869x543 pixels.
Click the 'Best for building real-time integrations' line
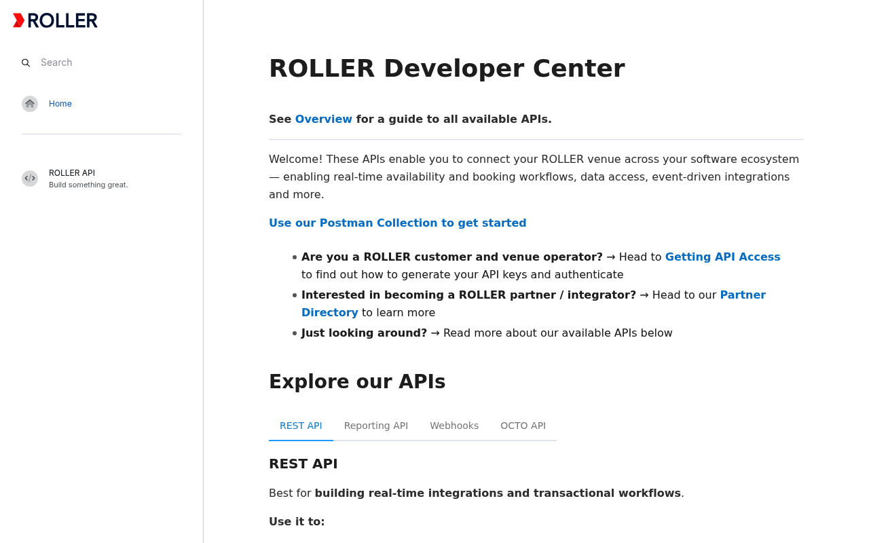477,493
